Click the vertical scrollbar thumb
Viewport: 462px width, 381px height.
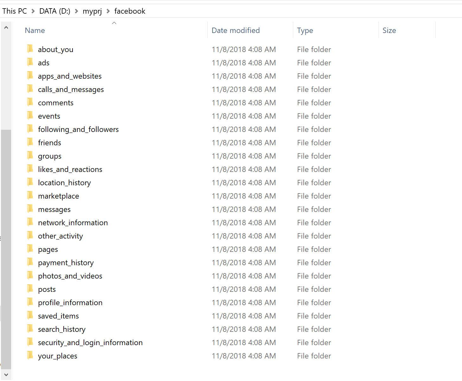[6, 249]
